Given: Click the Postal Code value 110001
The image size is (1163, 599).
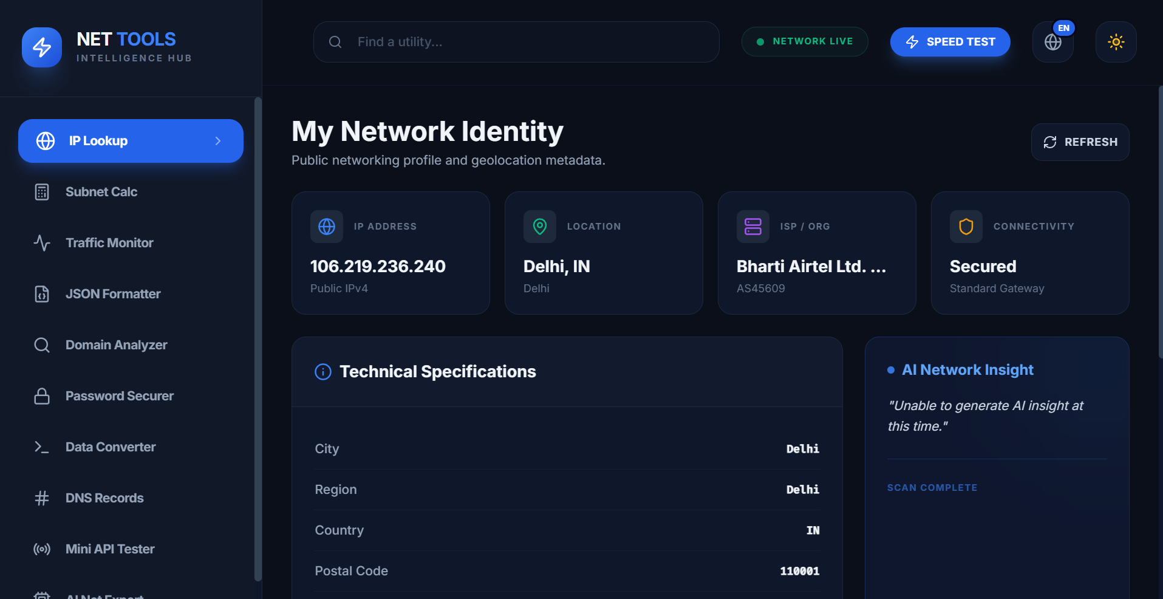Looking at the screenshot, I should 800,571.
